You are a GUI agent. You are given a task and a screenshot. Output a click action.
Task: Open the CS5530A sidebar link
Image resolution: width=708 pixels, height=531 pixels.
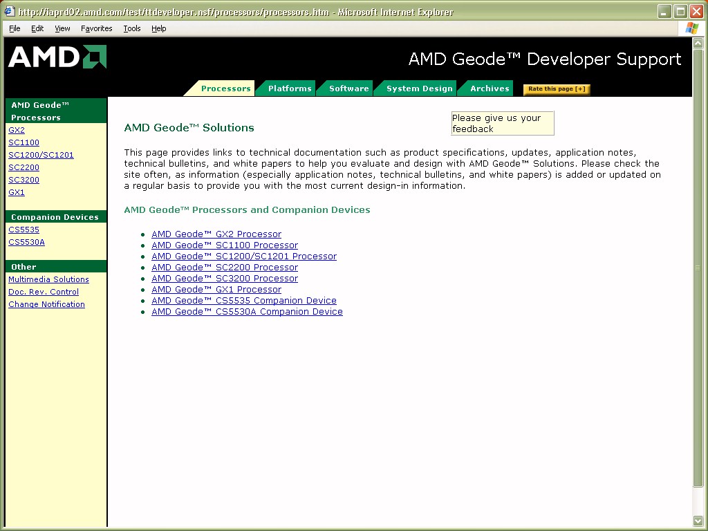click(26, 242)
